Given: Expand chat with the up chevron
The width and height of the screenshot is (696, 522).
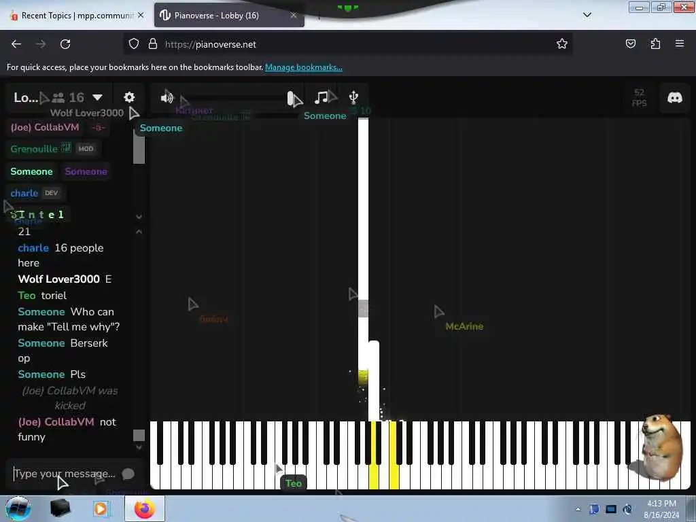Looking at the screenshot, I should click(139, 231).
